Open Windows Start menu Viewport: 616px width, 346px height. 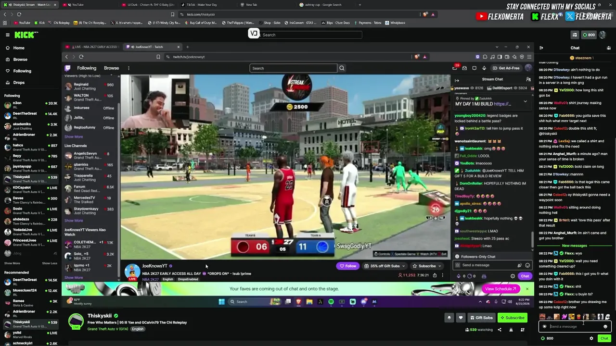(222, 302)
